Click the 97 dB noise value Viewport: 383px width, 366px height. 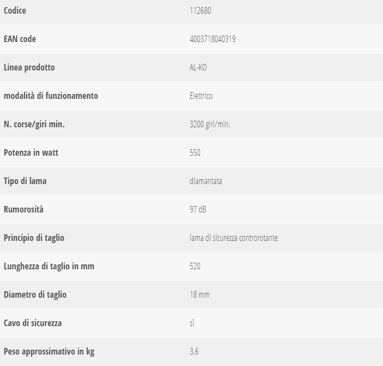(198, 210)
